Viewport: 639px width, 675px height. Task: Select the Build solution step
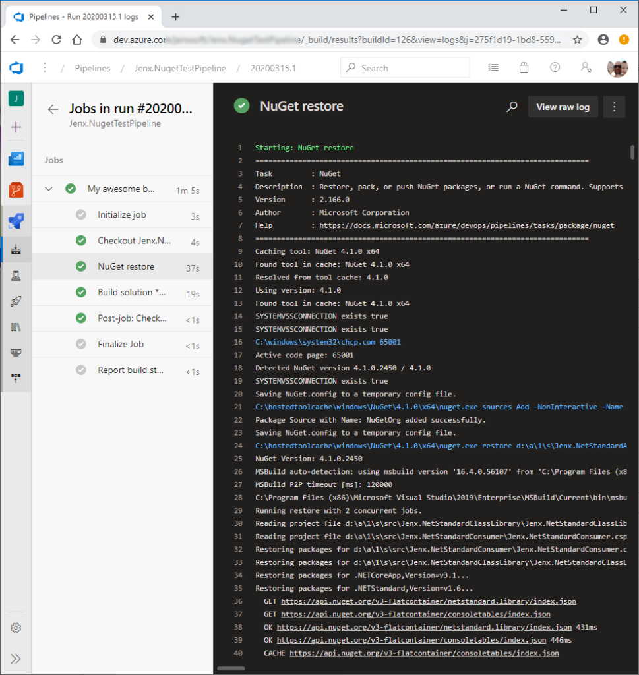[x=131, y=293]
